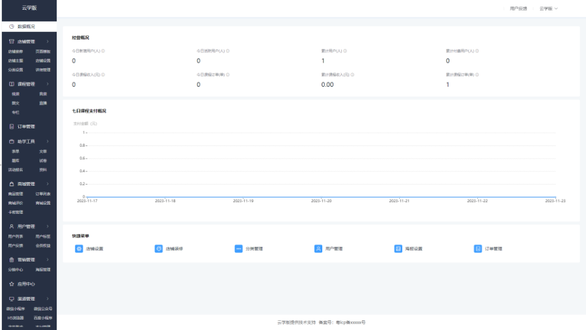Collapse the 商城管理 section chevron
586x330 pixels.
pyautogui.click(x=48, y=184)
